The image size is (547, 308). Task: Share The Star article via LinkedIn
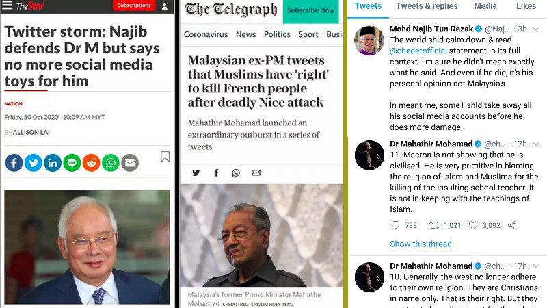tap(53, 163)
